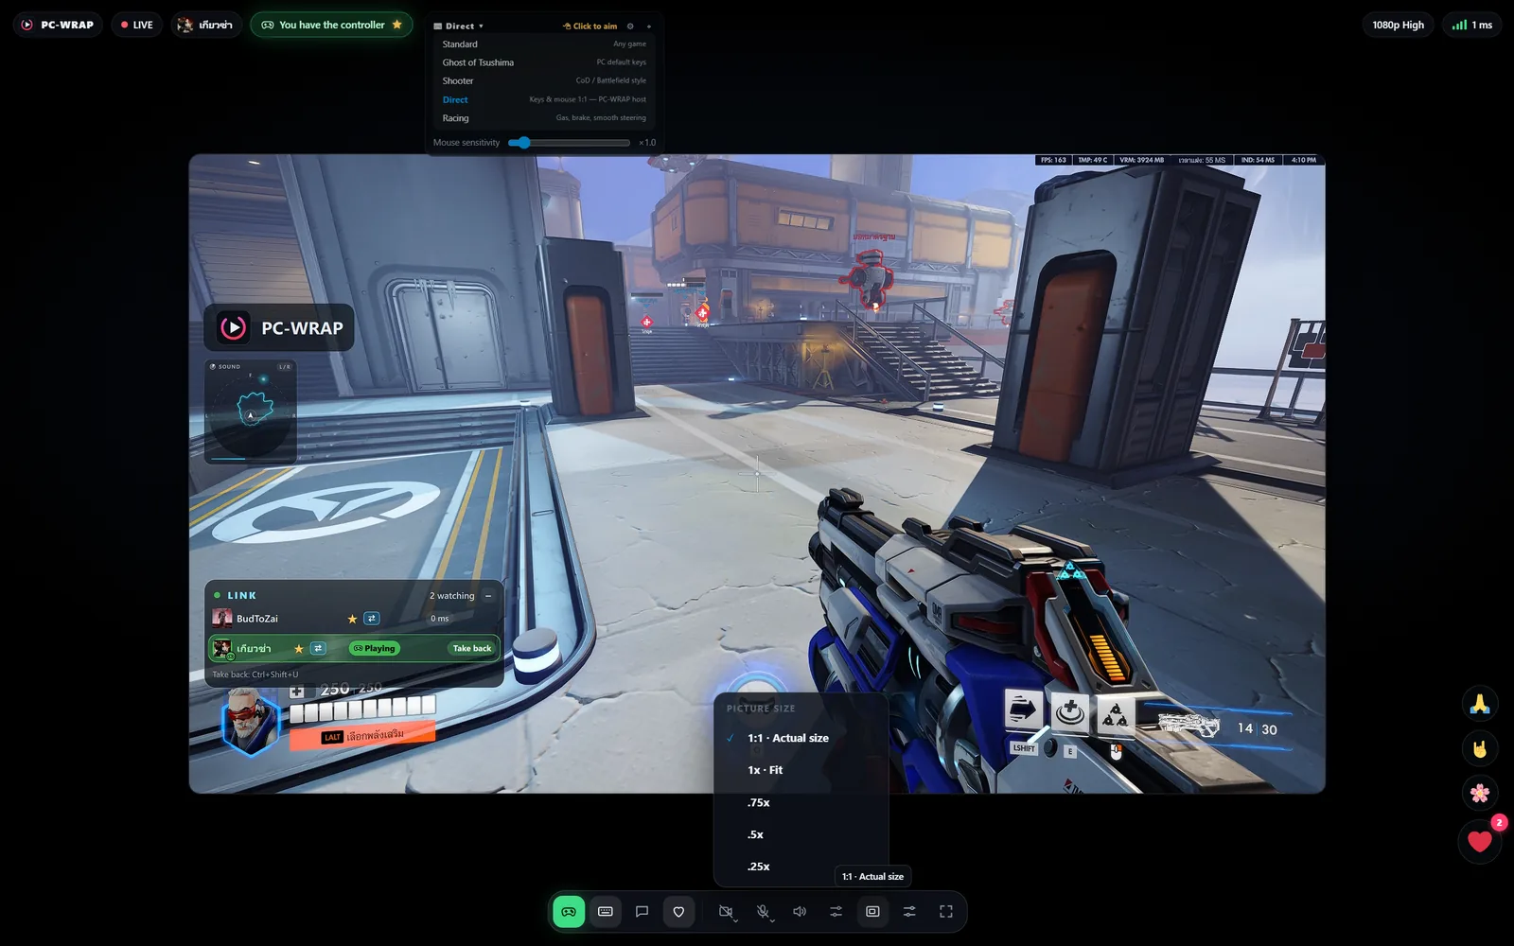This screenshot has width=1514, height=946.
Task: Click the 1 ms latency indicator
Action: tap(1472, 25)
